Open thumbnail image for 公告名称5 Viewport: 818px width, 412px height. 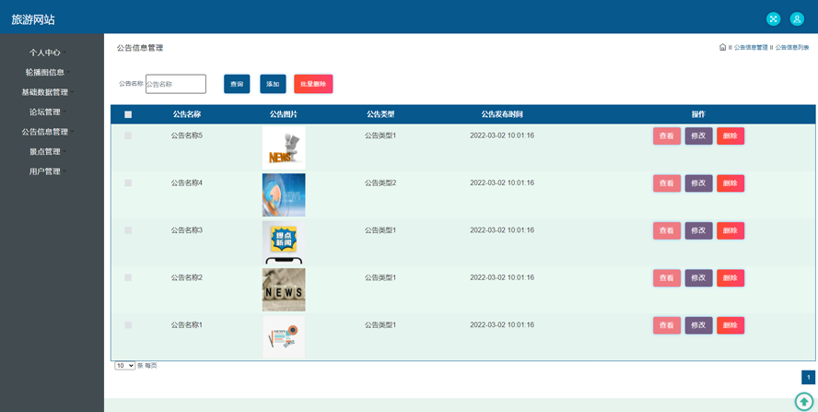tap(283, 147)
